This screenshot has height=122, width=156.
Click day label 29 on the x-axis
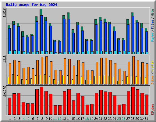[137, 119]
